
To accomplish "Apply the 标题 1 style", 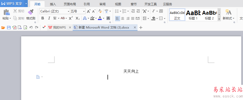I will click(193, 15).
